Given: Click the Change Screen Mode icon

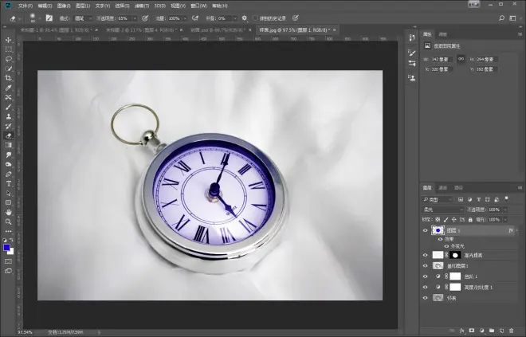Looking at the screenshot, I should [9, 271].
